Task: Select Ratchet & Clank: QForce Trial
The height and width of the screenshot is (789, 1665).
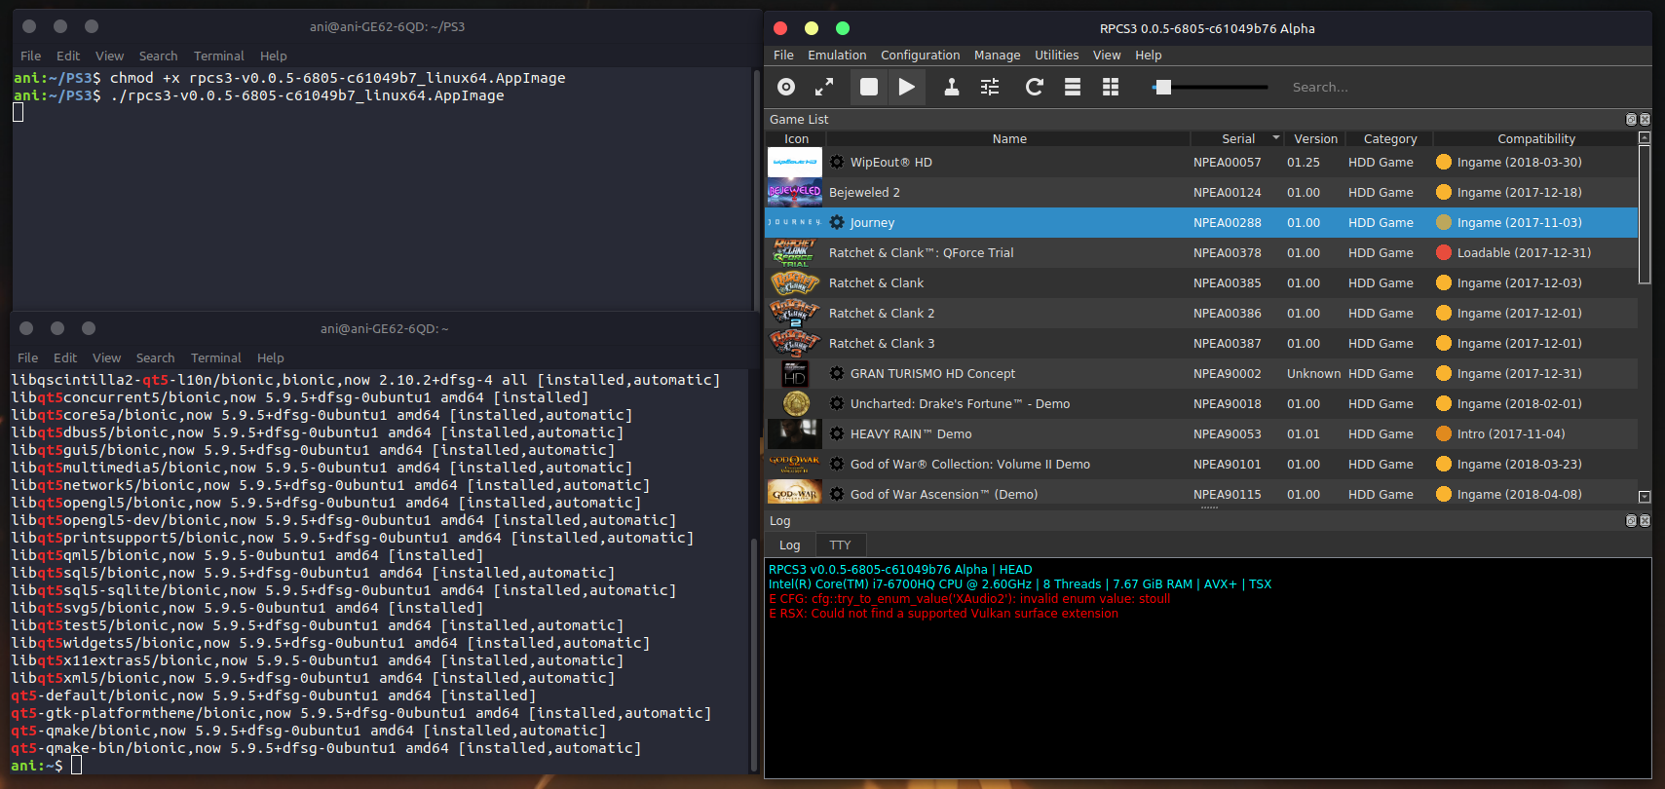Action: (x=1202, y=253)
